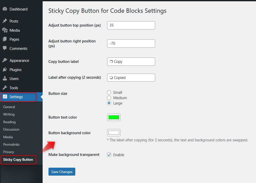Disable the transparent background checkbox
This screenshot has width=256, height=183.
point(109,155)
